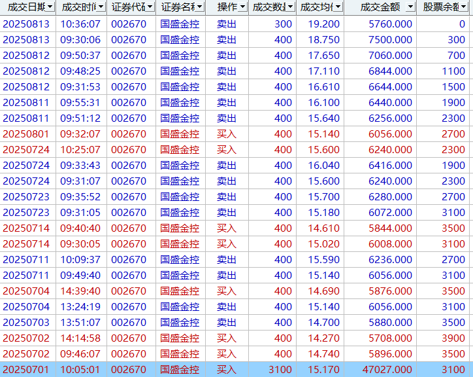Click the date 20250801
The height and width of the screenshot is (377, 473).
click(x=26, y=134)
